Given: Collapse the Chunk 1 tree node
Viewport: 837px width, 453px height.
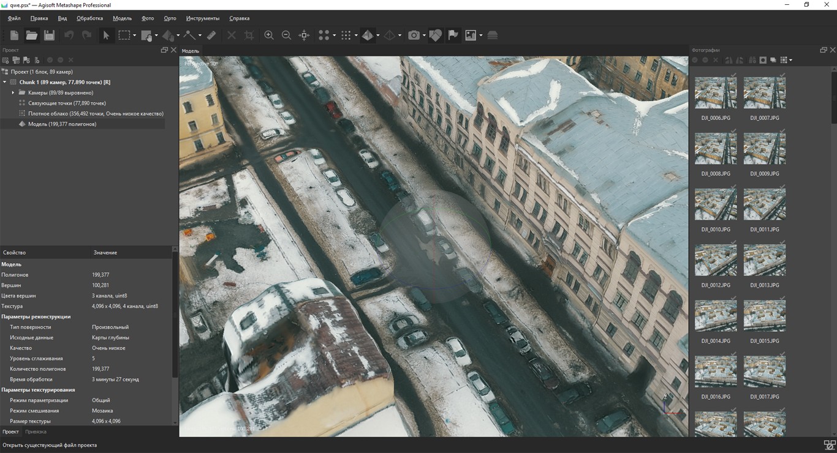Looking at the screenshot, I should pos(5,82).
